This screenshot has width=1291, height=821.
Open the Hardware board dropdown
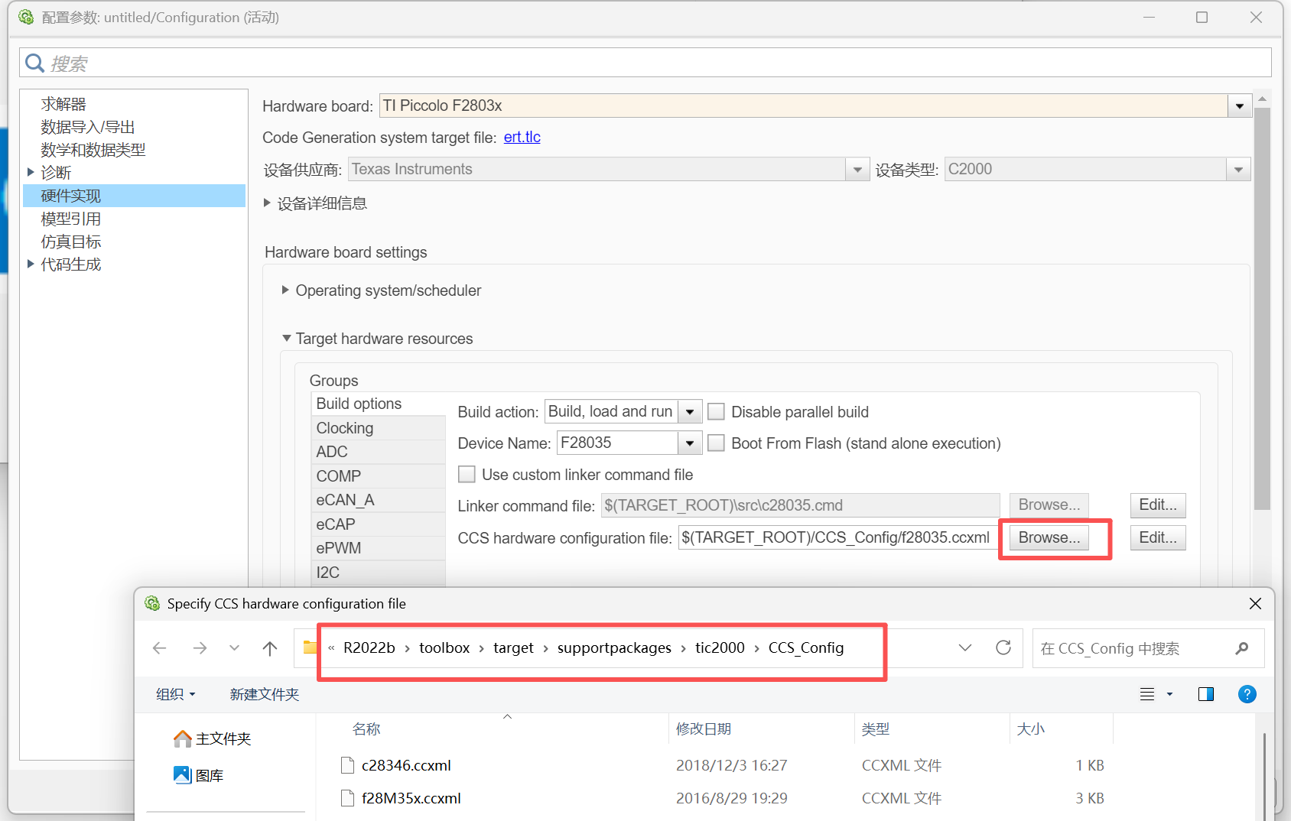(x=1239, y=105)
